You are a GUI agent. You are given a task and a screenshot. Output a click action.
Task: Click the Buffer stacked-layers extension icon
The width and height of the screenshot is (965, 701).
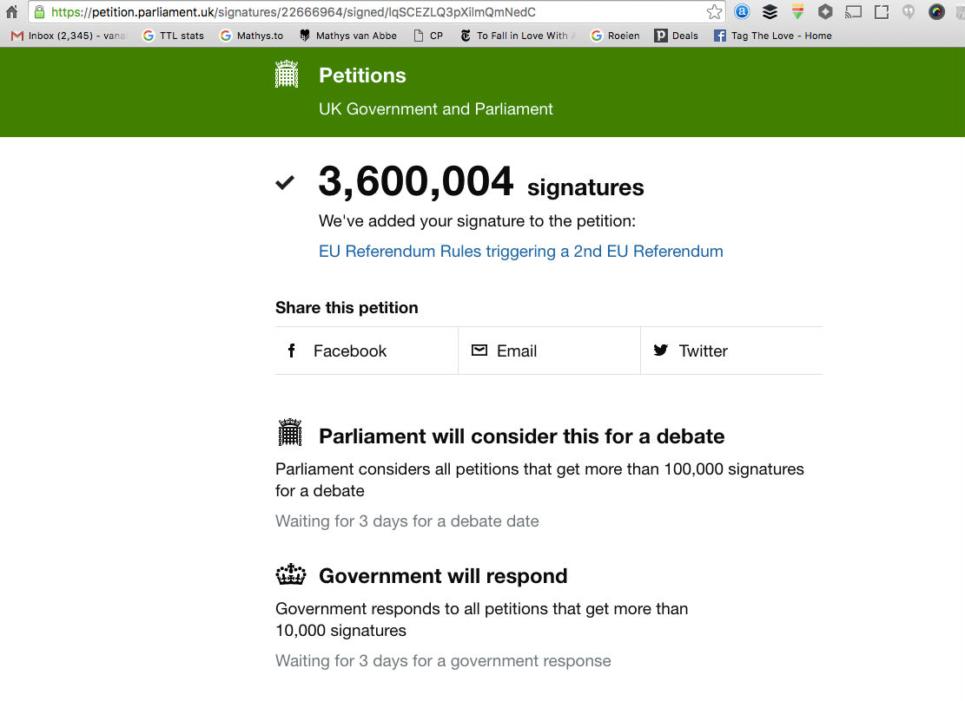click(x=770, y=12)
